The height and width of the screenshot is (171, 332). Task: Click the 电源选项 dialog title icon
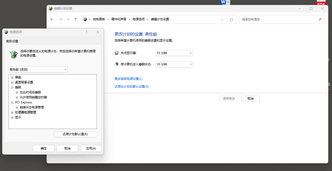(6, 32)
